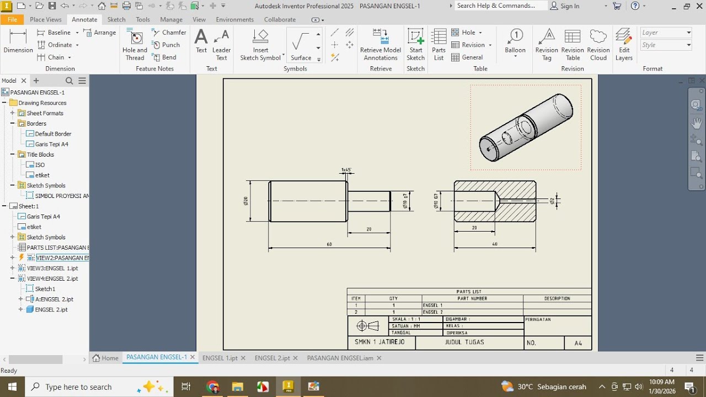Screen dimensions: 706x397
Task: Switch to the Manage ribbon tab
Action: pos(171,19)
